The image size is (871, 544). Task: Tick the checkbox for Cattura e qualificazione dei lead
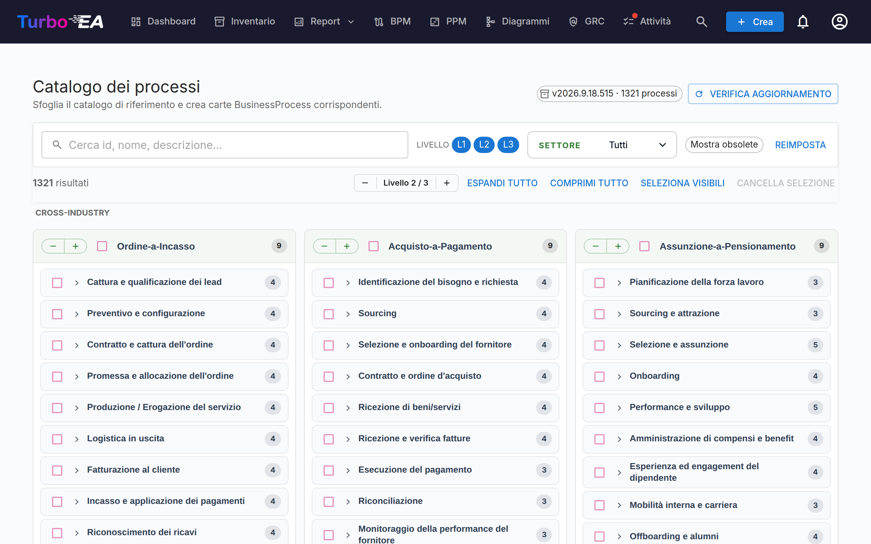click(57, 283)
